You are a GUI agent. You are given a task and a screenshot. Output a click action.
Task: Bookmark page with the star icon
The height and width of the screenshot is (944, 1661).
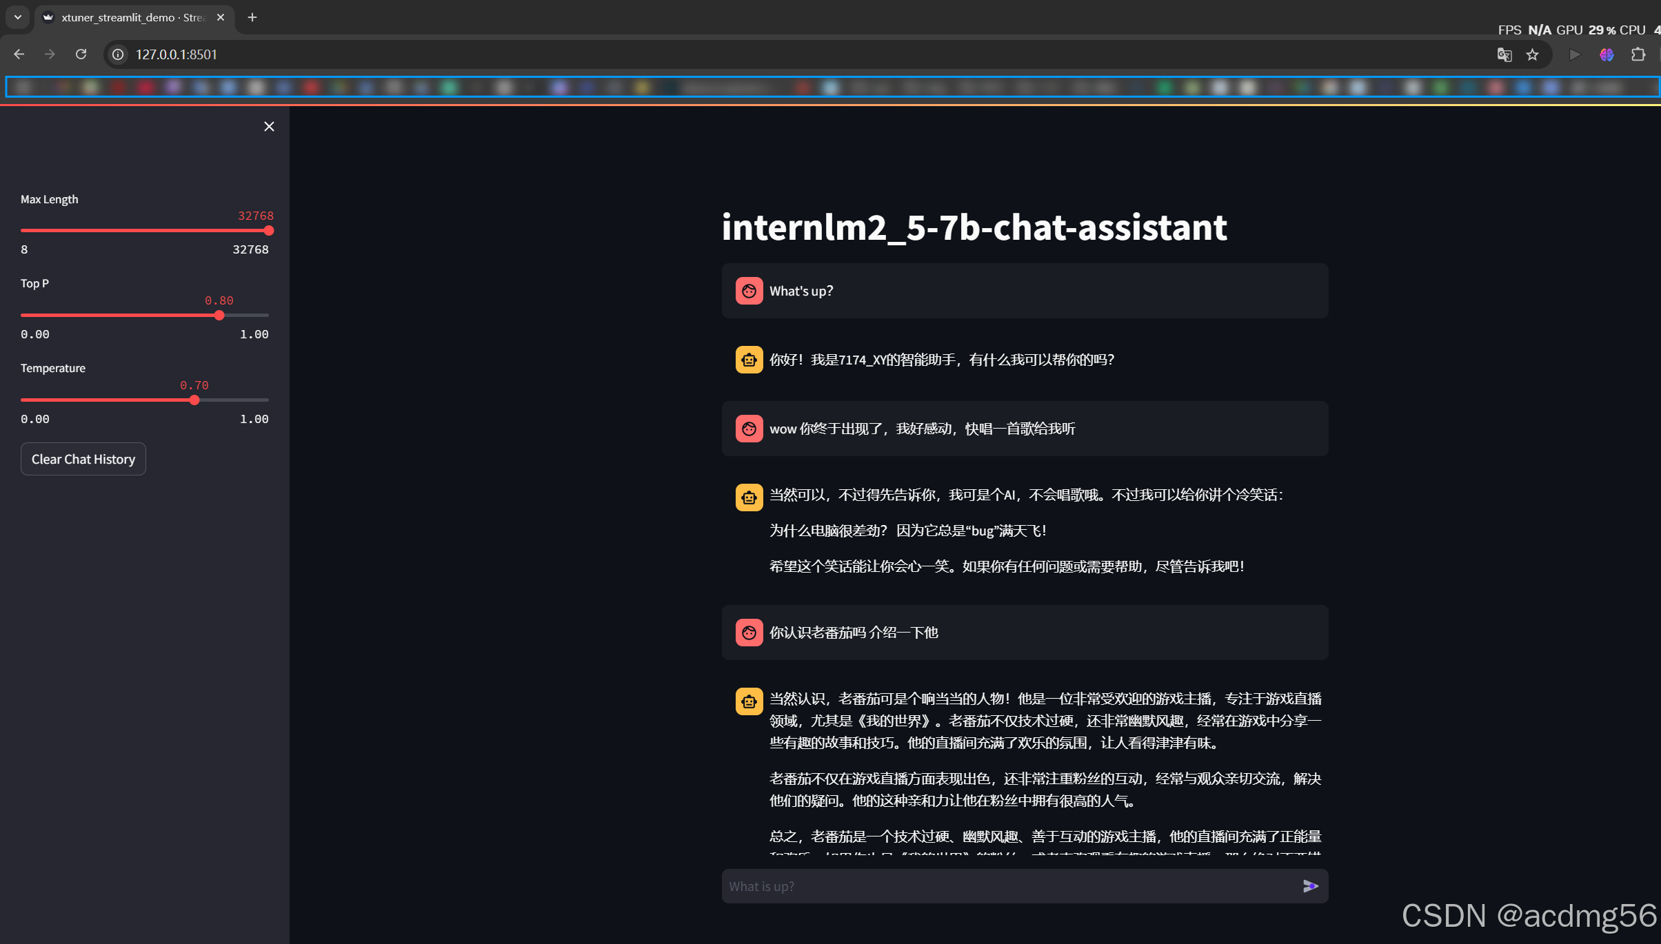pyautogui.click(x=1532, y=54)
